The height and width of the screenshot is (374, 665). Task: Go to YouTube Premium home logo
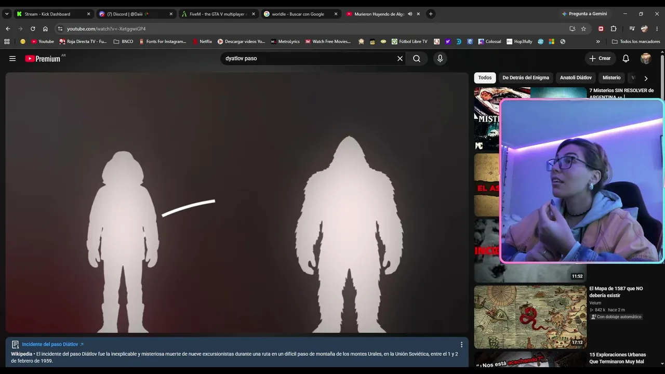(x=43, y=59)
